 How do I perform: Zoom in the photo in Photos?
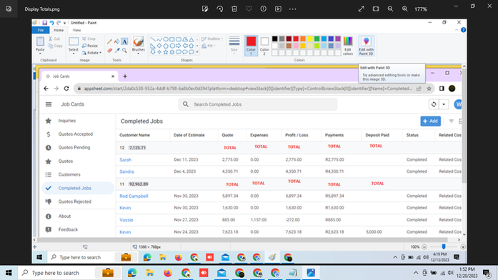405,9
